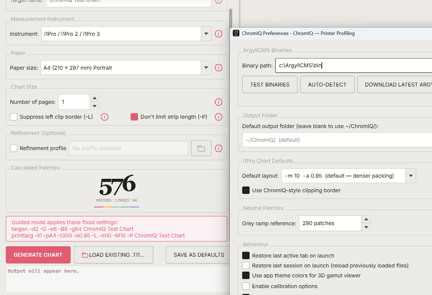This screenshot has height=295, width=432.
Task: Click ChromIQ Preferences window app icon
Action: 236,33
